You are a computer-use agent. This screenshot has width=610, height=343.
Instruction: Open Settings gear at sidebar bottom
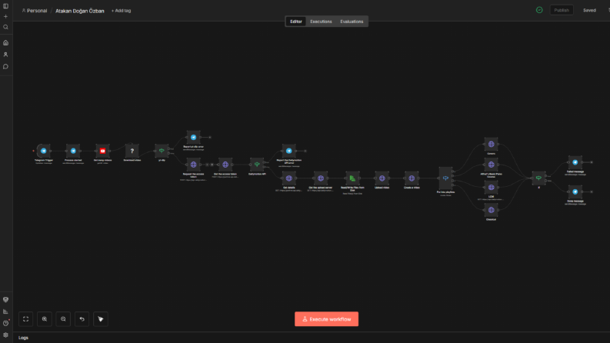pos(6,335)
